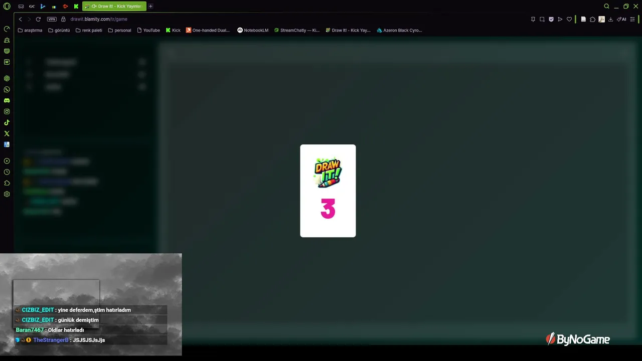Viewport: 642px width, 361px height.
Task: Take a snapshot with the capture icon
Action: point(542,19)
